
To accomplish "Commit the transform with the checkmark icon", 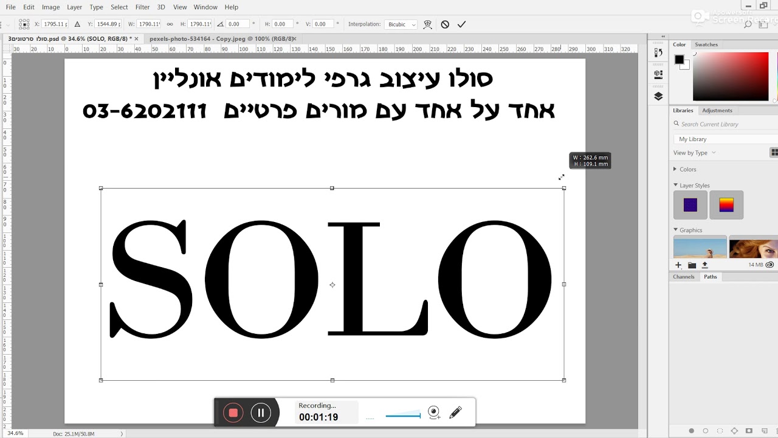I will (461, 24).
